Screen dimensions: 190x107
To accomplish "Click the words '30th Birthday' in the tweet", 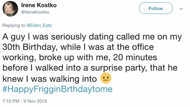I will pos(29,47).
